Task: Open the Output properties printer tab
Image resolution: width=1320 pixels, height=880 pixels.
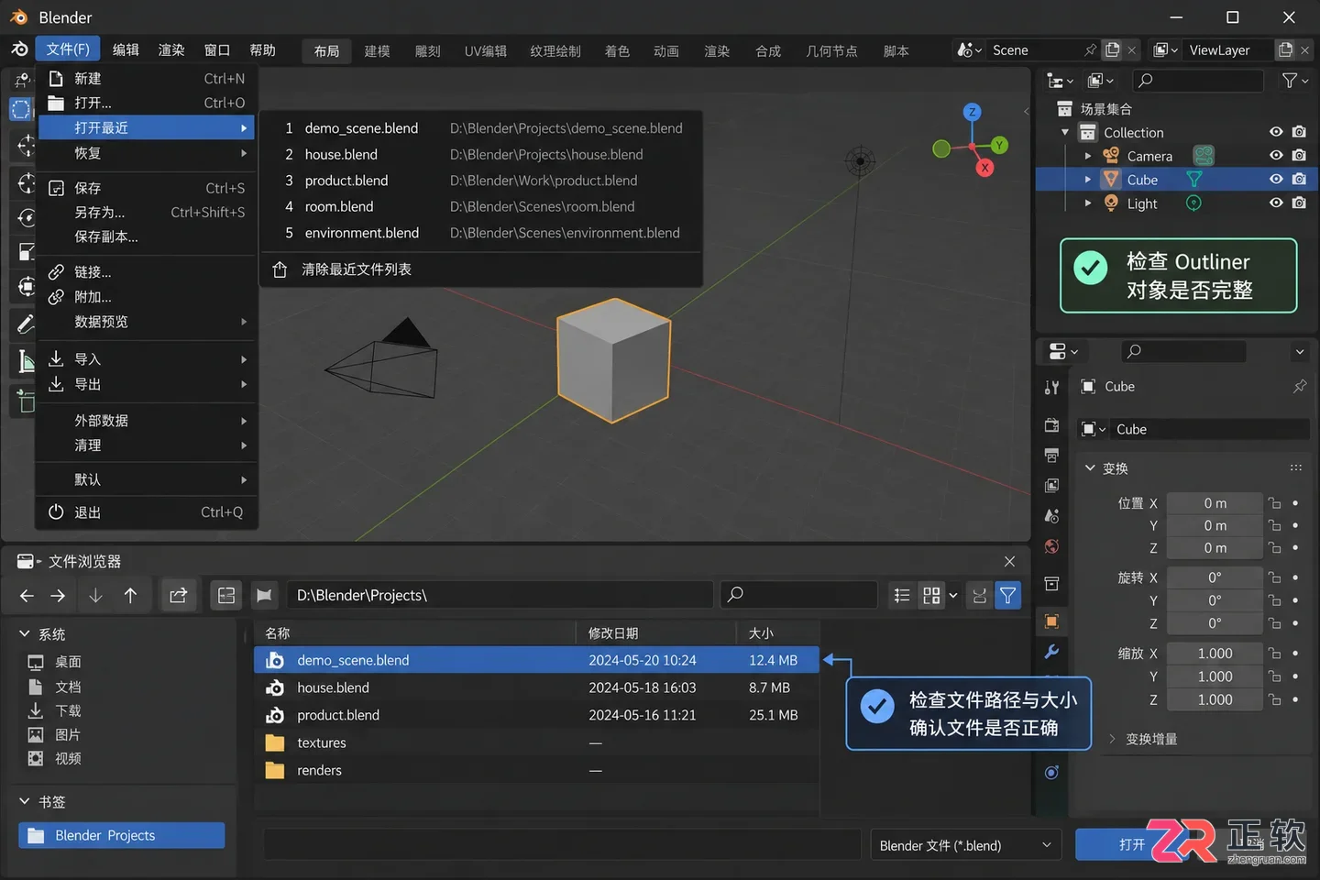Action: [x=1051, y=456]
